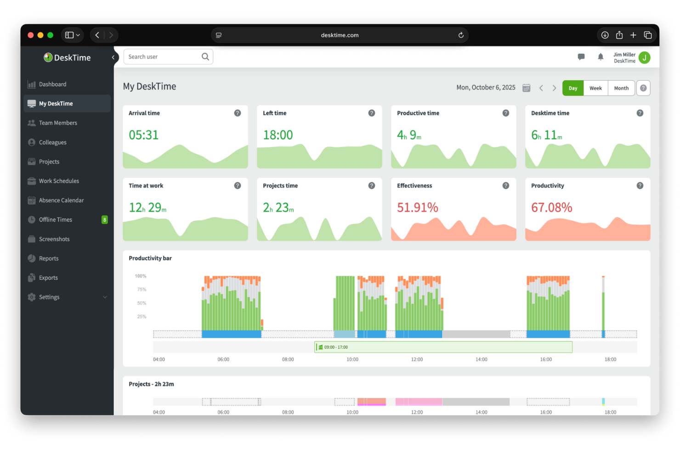Open the calendar date picker icon
Image resolution: width=680 pixels, height=453 pixels.
[527, 88]
